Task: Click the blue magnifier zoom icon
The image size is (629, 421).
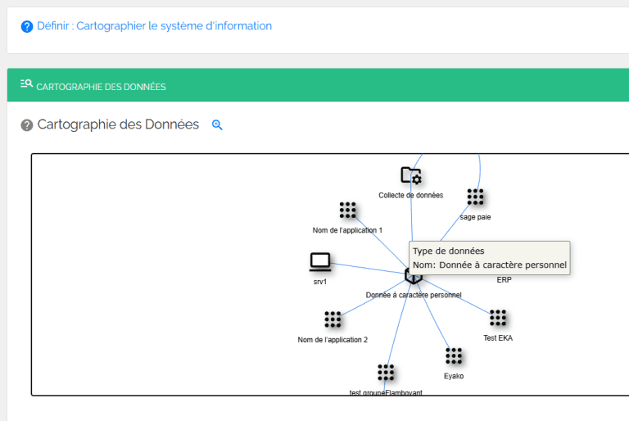Action: point(217,124)
